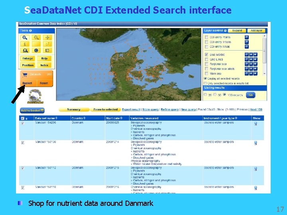Image resolution: width=287 pixels, height=215 pixels.
Task: Enable the Regional sea layer
Action: [206, 64]
